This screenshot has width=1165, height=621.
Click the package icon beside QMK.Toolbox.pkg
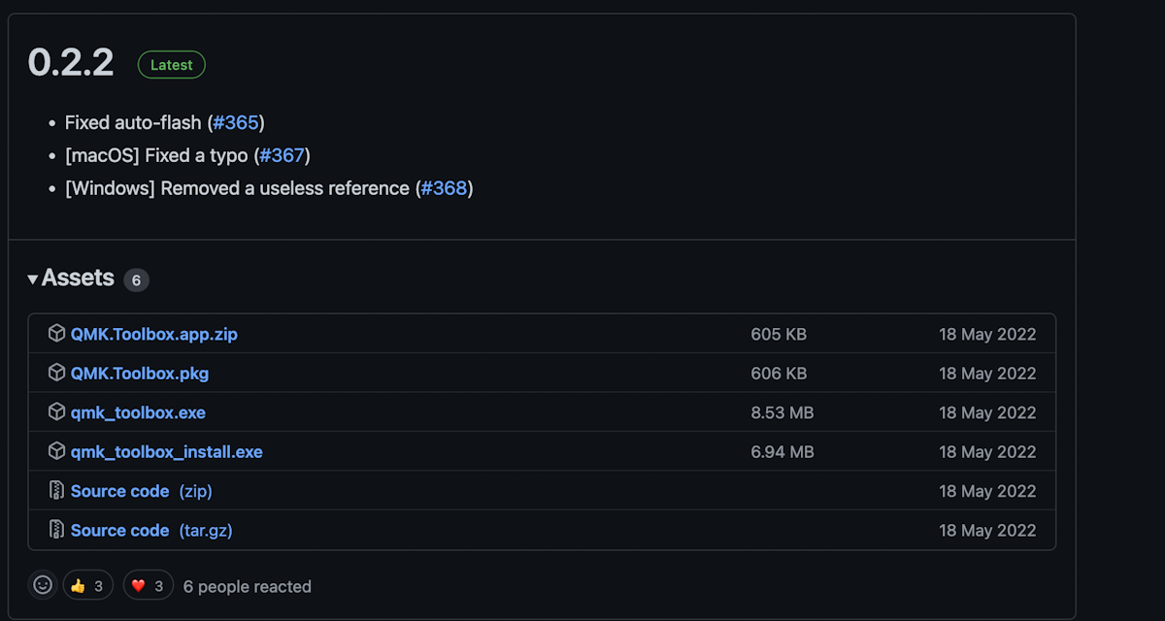[56, 373]
